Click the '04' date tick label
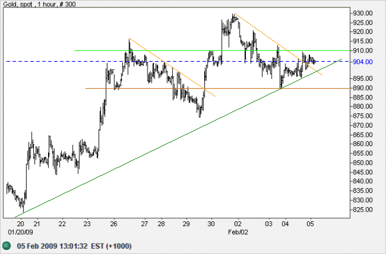386x254 pixels. tap(285, 224)
